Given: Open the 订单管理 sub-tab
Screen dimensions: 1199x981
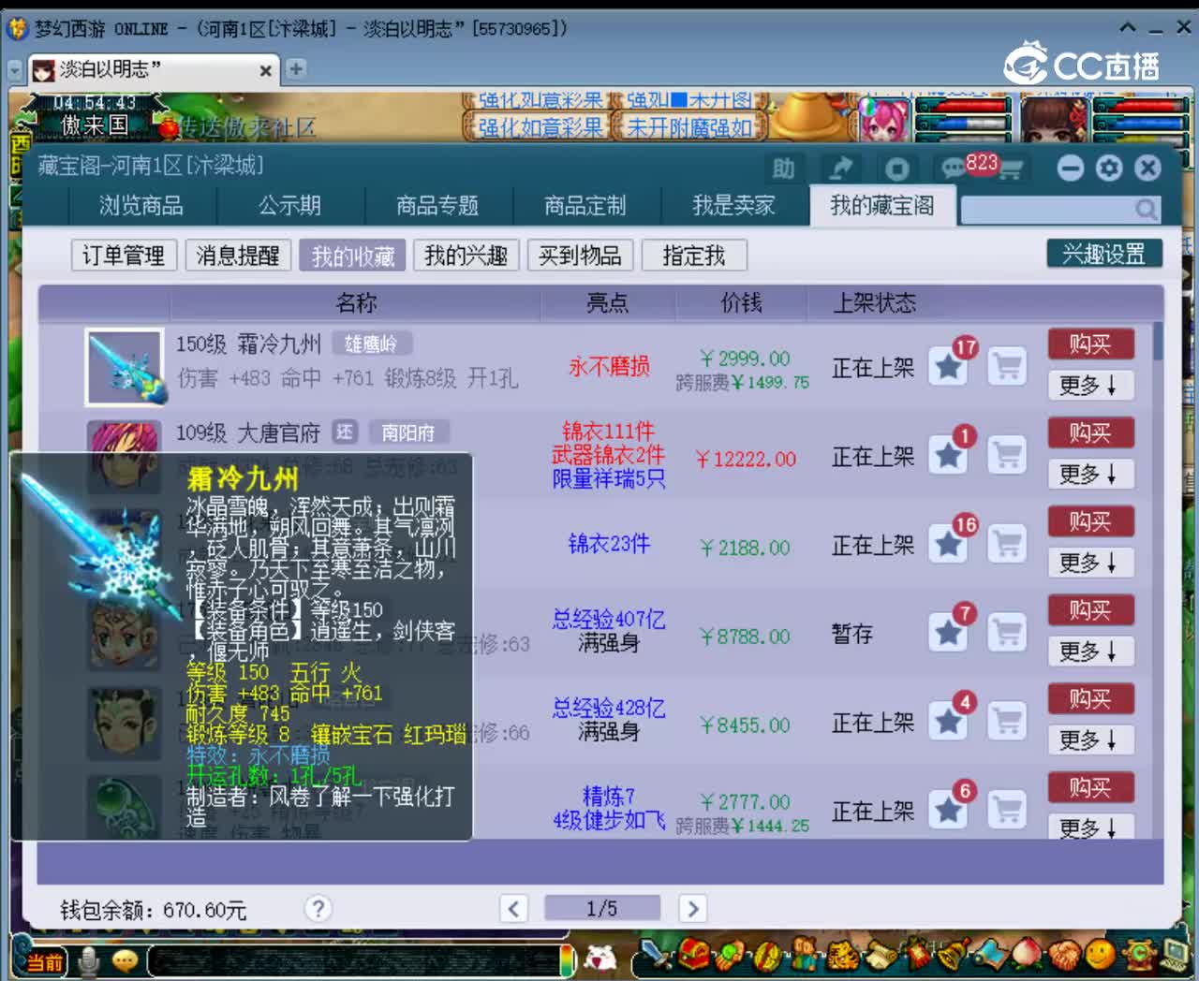Looking at the screenshot, I should click(124, 255).
